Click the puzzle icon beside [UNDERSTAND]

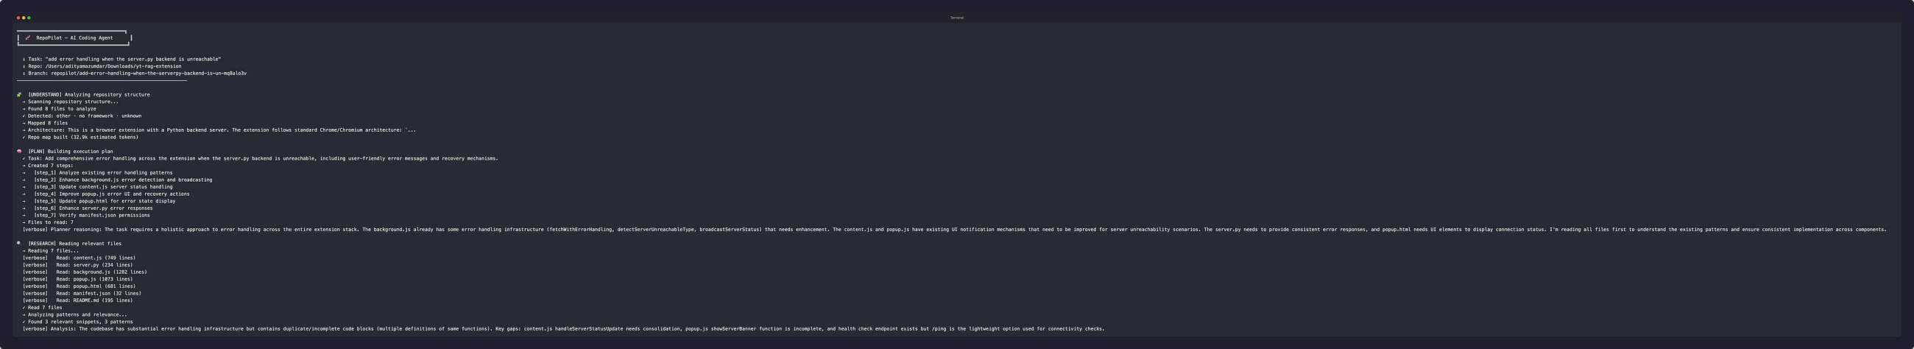19,94
